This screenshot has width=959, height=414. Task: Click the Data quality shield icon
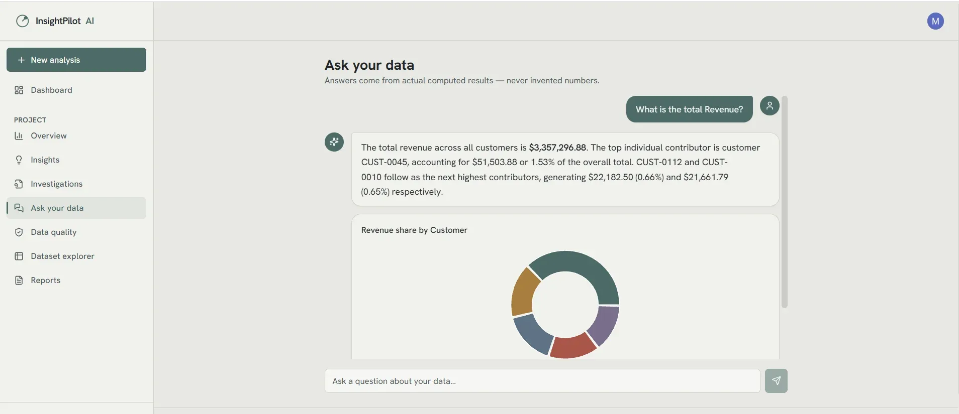19,232
